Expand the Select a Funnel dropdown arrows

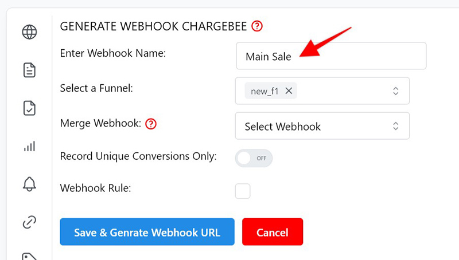point(395,91)
